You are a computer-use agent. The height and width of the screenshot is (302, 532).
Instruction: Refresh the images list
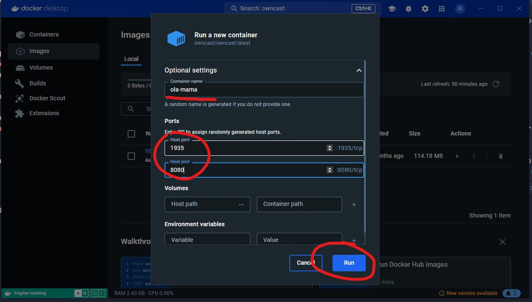(x=496, y=84)
